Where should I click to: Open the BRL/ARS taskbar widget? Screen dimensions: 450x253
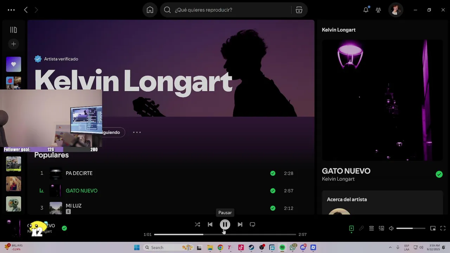coord(13,248)
